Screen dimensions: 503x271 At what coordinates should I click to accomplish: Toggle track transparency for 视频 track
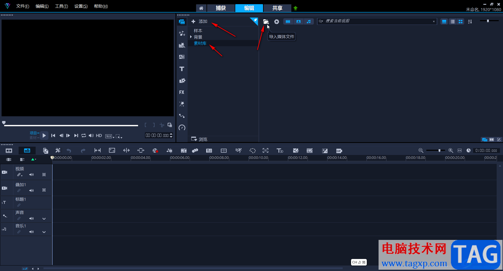click(44, 175)
